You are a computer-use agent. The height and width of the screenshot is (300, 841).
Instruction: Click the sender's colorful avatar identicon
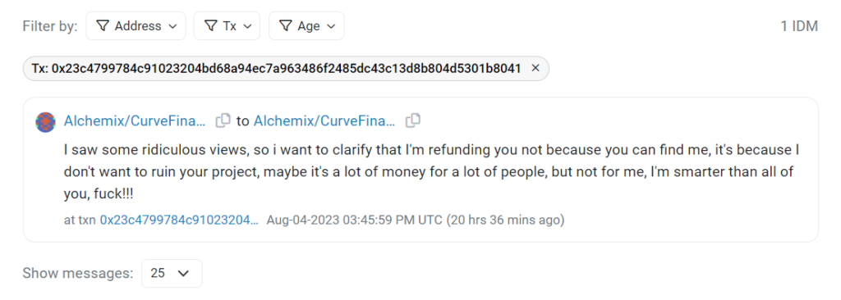[x=46, y=121]
